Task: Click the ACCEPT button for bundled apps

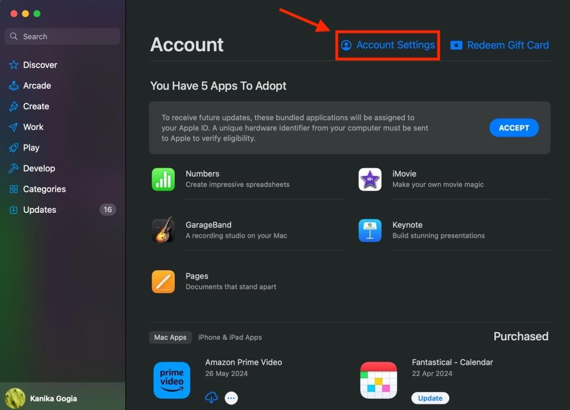Action: [513, 128]
